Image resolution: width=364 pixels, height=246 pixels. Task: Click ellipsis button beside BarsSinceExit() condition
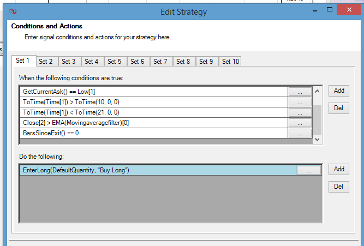299,133
